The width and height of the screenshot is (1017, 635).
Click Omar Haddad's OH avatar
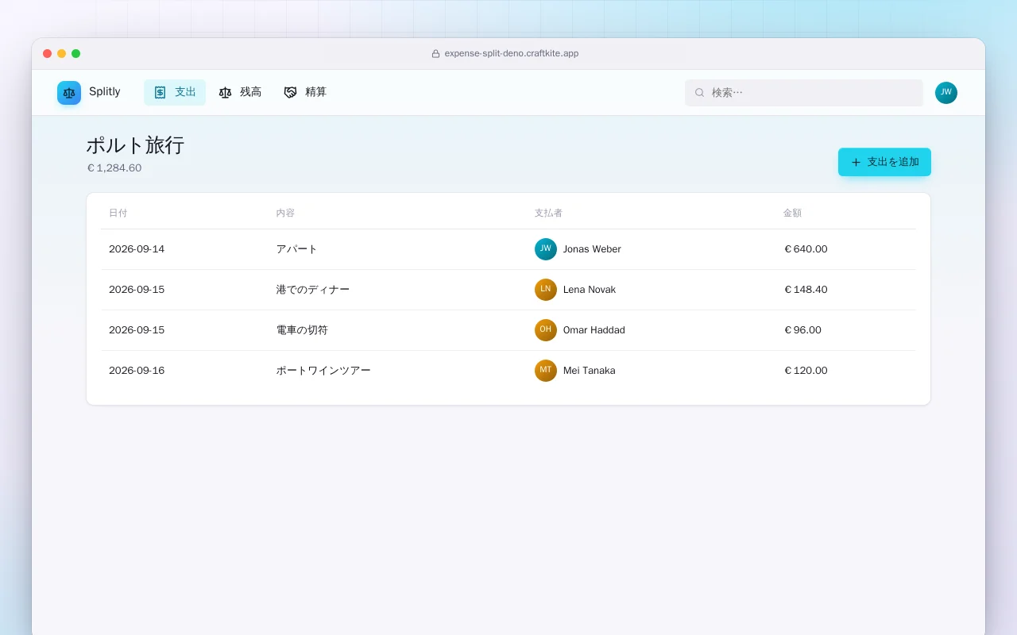(x=546, y=330)
